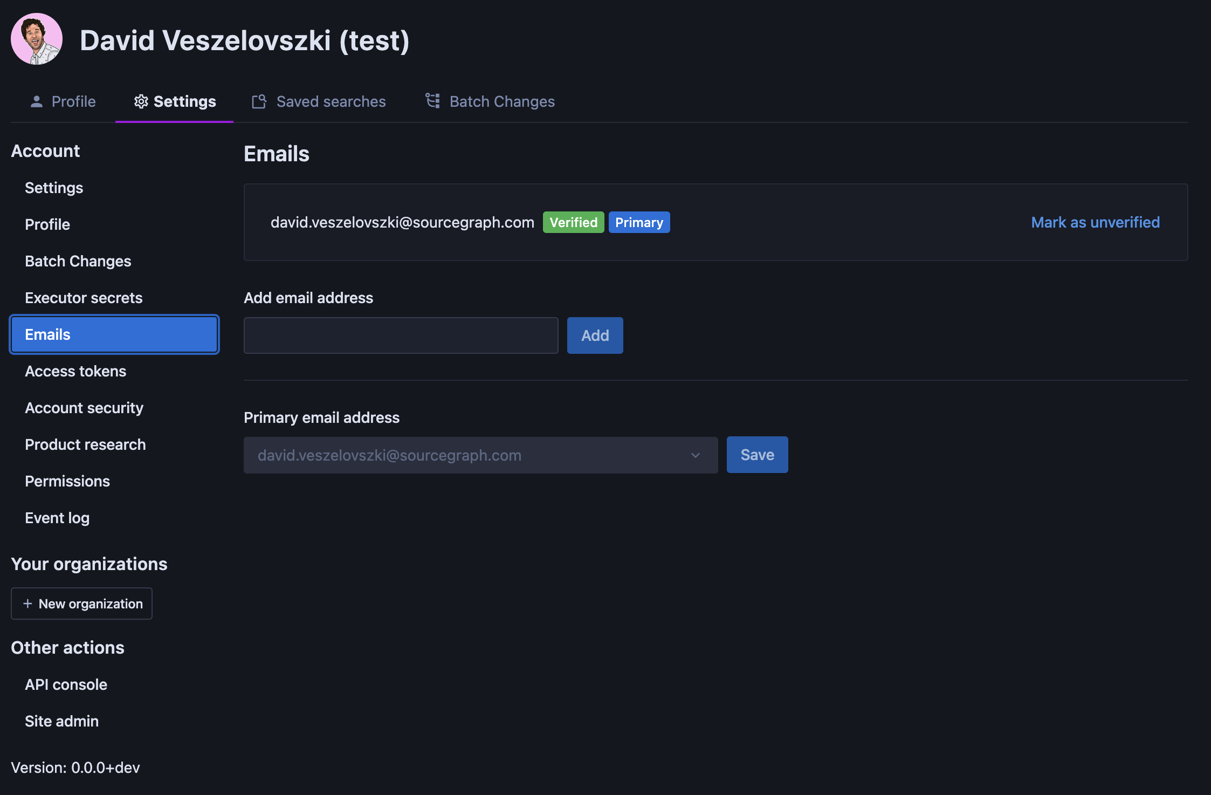Navigate to Site admin
Screen dimensions: 1211x795
(x=61, y=721)
